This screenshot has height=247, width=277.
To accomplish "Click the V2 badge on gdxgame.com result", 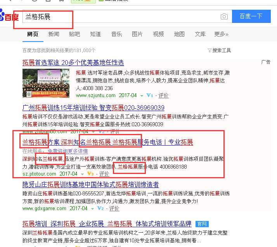I will 100,209.
